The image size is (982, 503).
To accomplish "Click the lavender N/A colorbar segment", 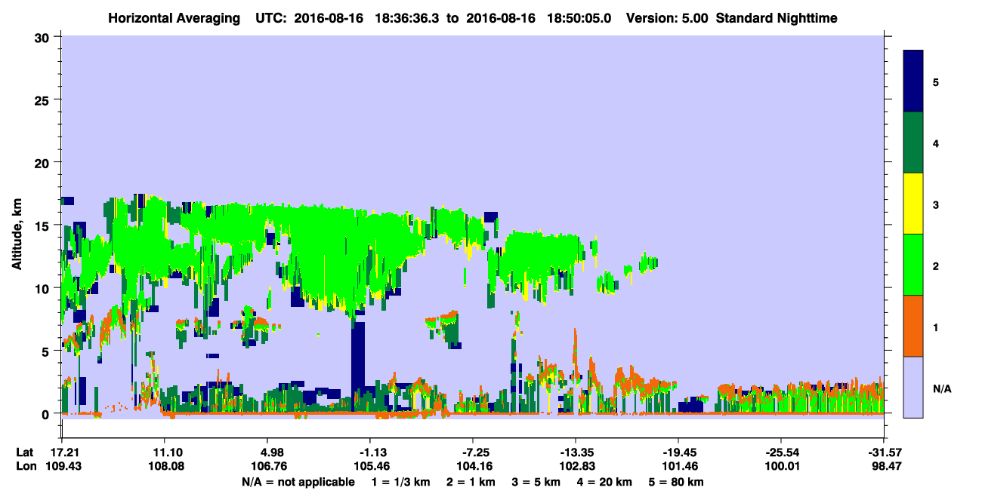I will coord(913,387).
